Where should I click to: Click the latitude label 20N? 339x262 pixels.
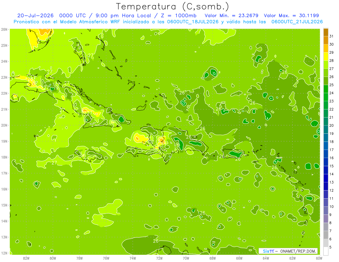click(4, 125)
